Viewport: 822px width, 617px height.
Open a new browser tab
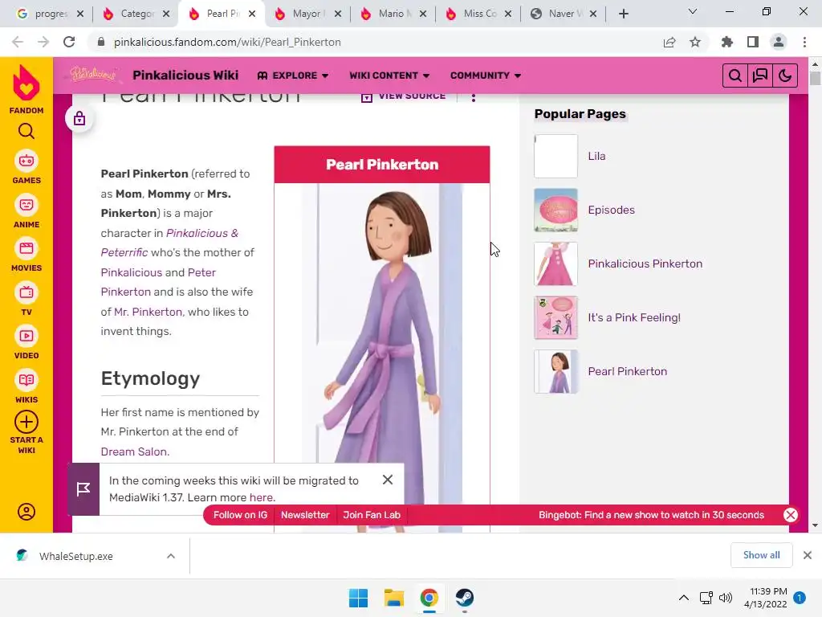click(623, 14)
